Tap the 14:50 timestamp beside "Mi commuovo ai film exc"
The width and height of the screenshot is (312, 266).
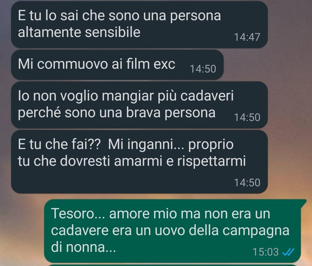[x=203, y=69]
